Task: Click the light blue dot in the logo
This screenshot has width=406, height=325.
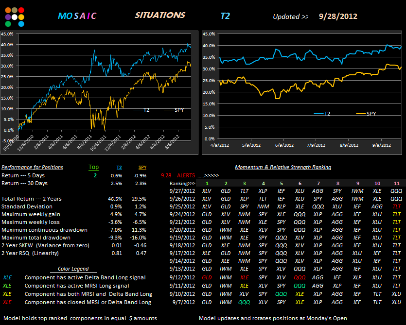Action: coord(21,23)
